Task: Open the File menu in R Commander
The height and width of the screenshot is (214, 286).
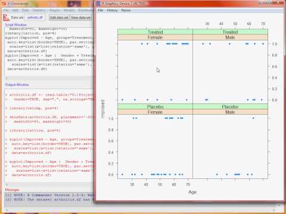Action: pyautogui.click(x=6, y=10)
